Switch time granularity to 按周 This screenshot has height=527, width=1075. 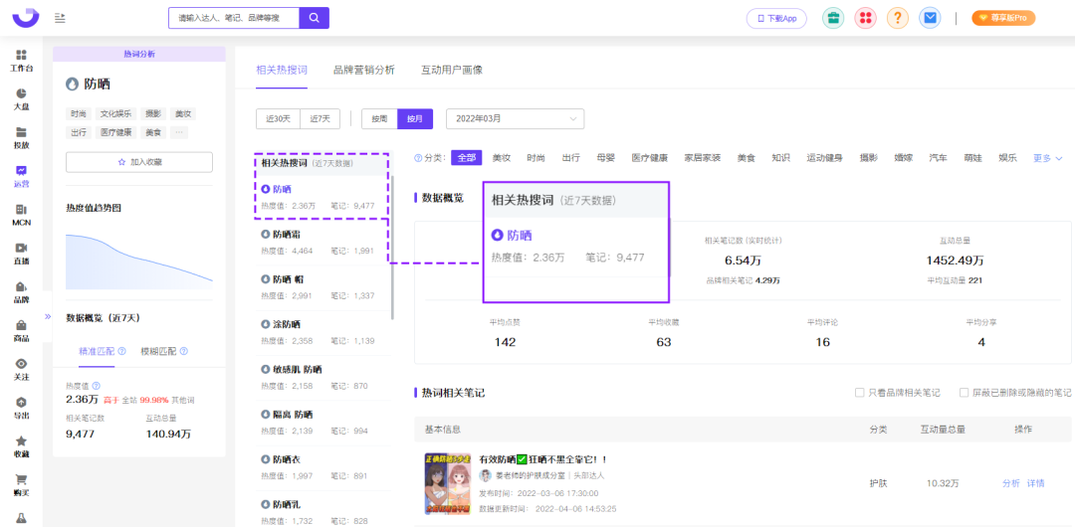click(379, 118)
